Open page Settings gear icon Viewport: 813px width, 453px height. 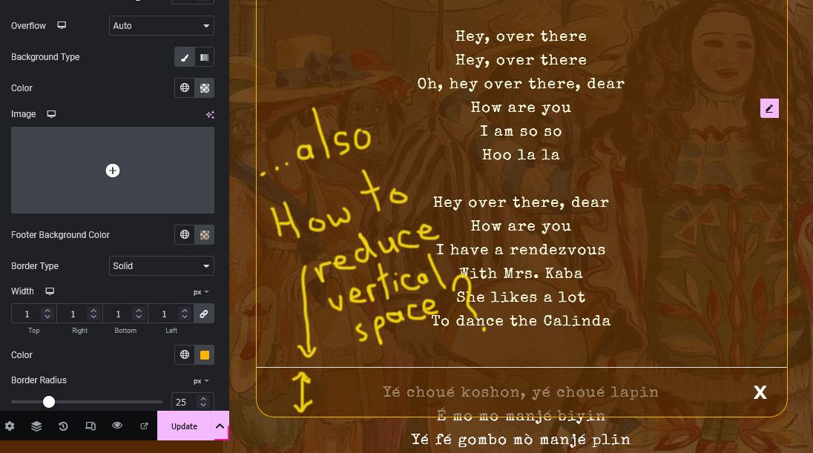(10, 426)
